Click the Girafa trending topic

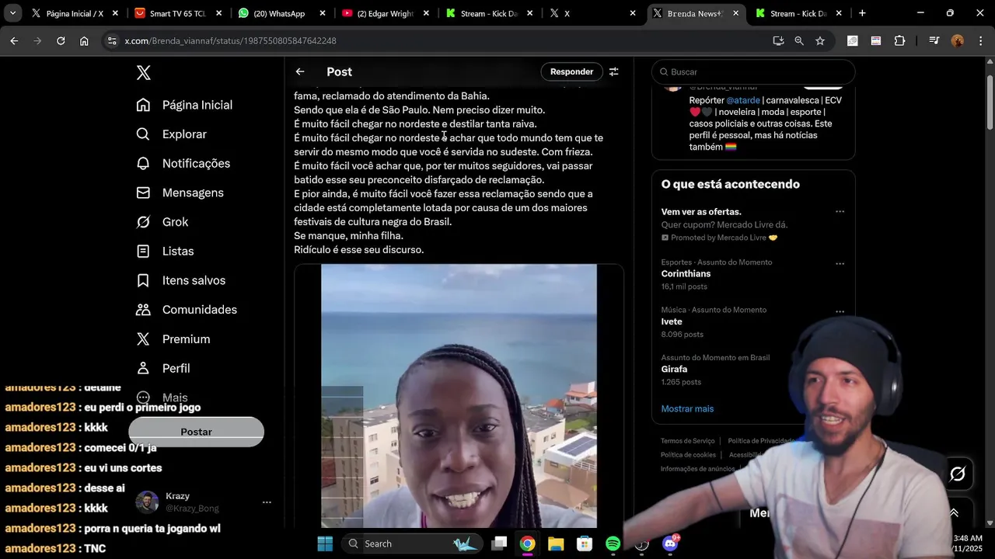pos(674,370)
